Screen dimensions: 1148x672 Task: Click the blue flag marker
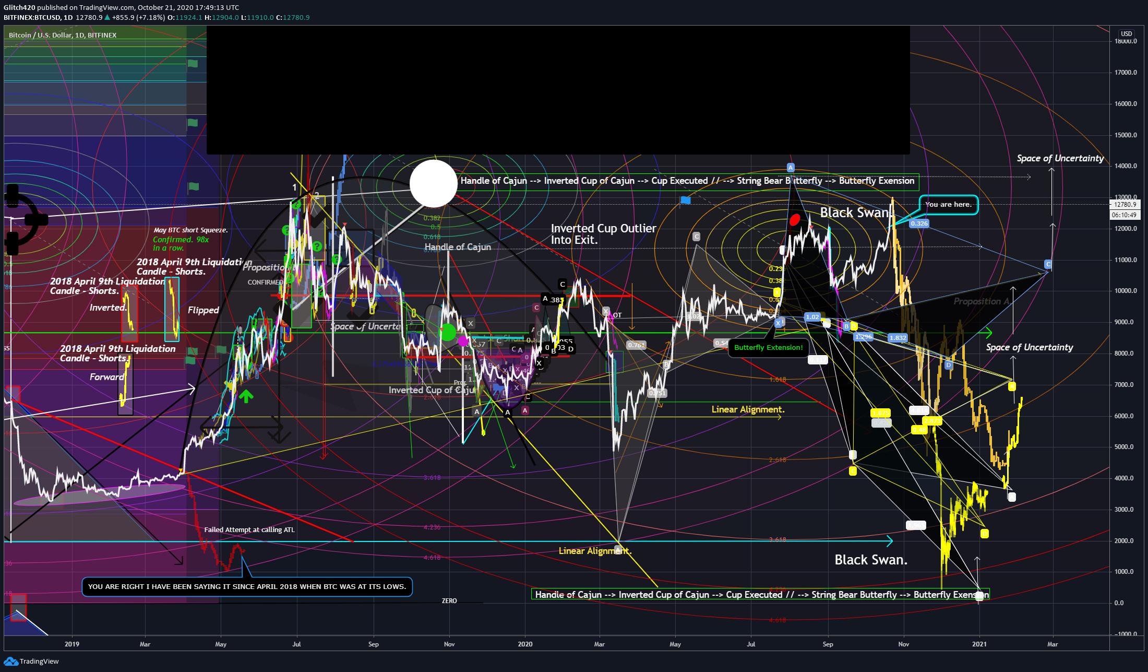coord(686,200)
